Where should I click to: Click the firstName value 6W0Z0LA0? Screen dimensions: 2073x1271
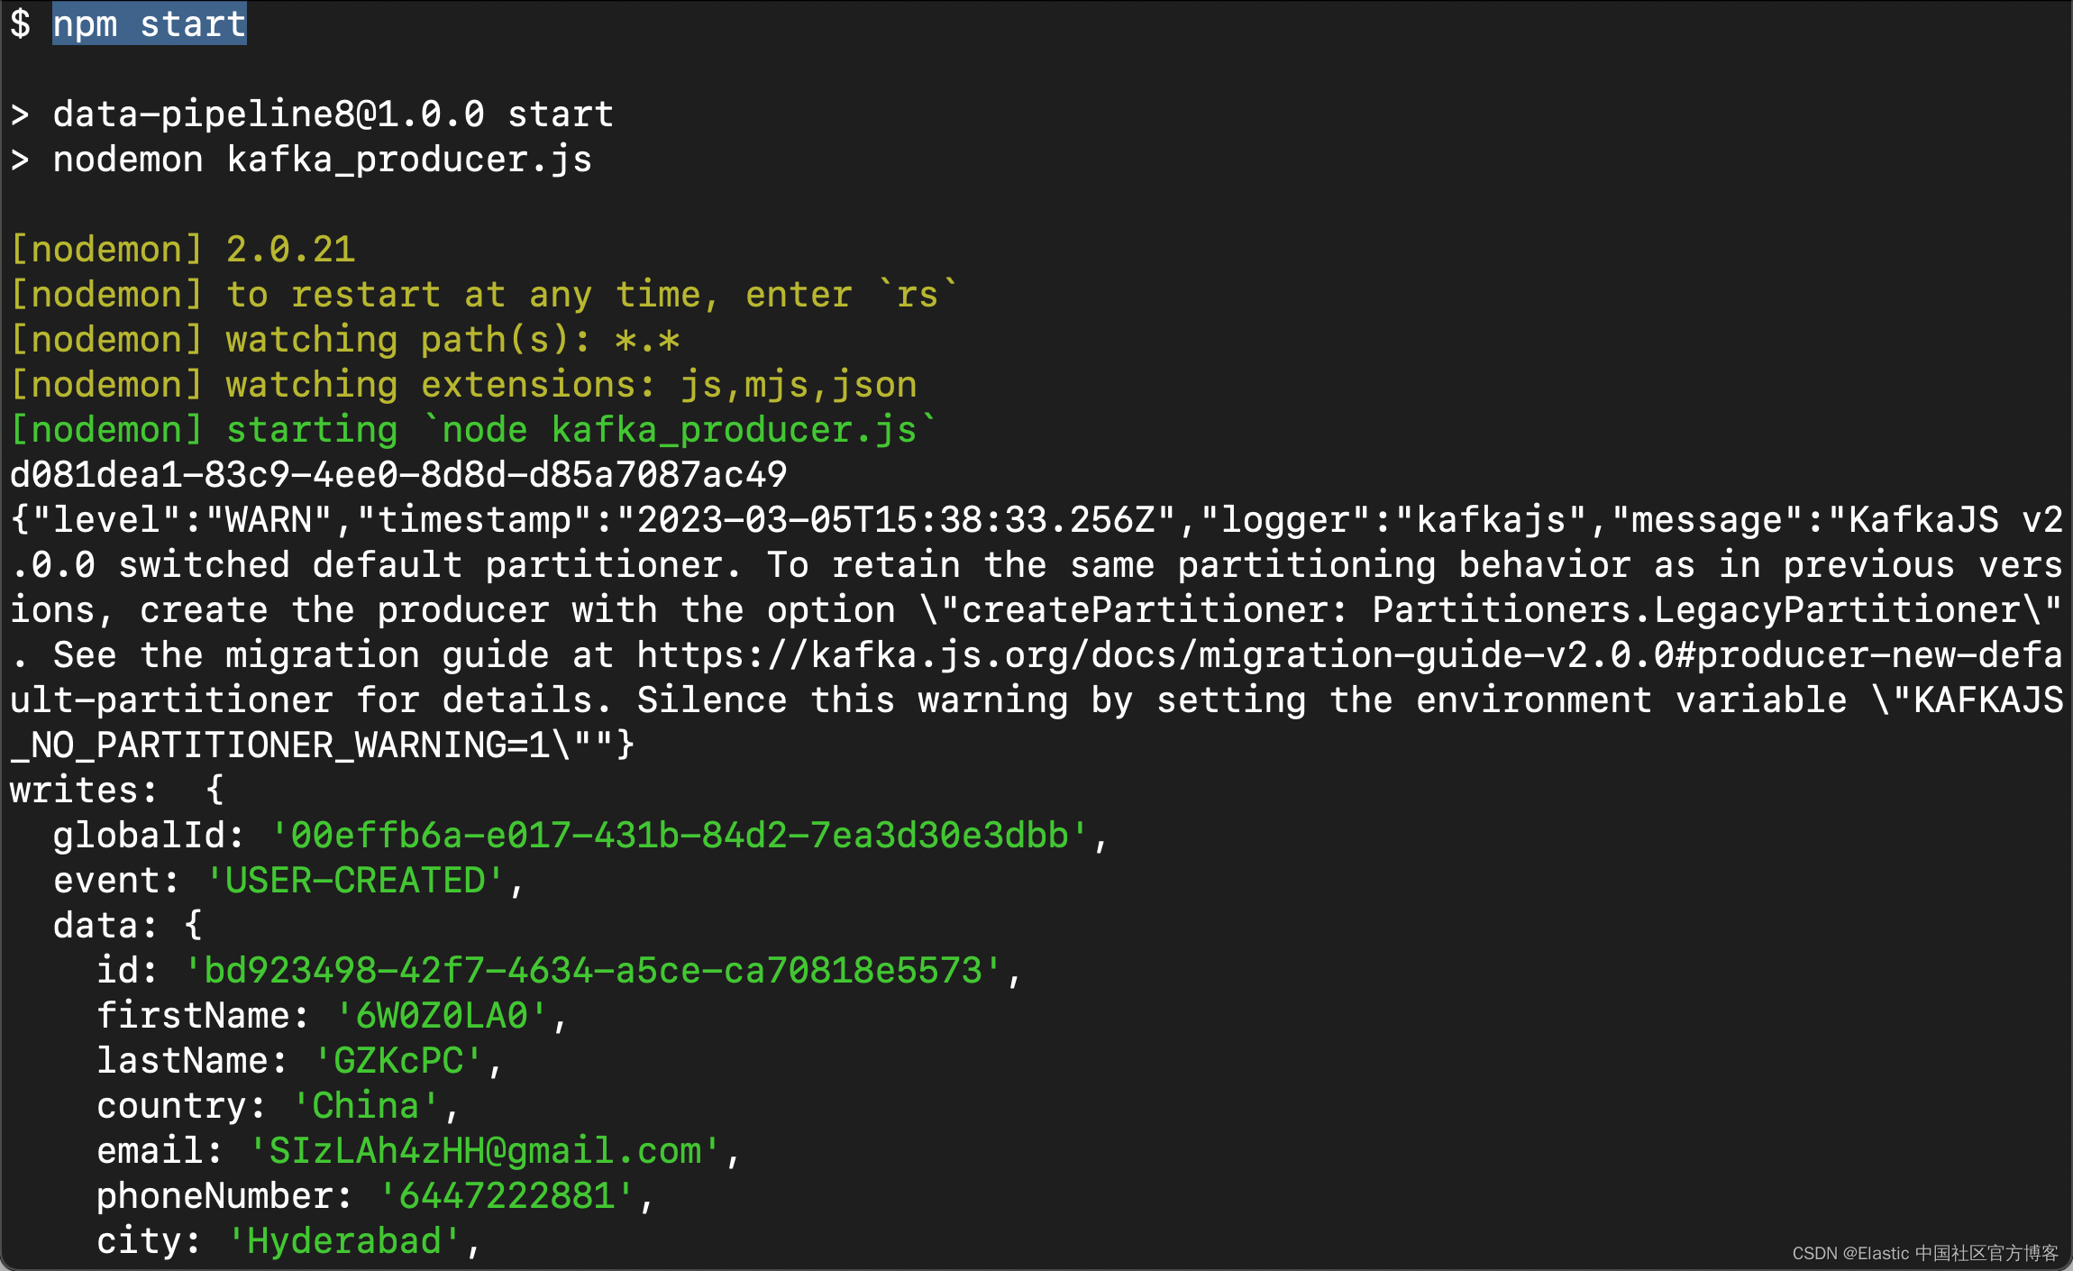[x=441, y=1016]
